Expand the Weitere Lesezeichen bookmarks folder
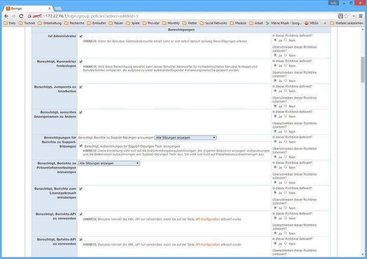The width and height of the screenshot is (367, 259). (x=346, y=23)
